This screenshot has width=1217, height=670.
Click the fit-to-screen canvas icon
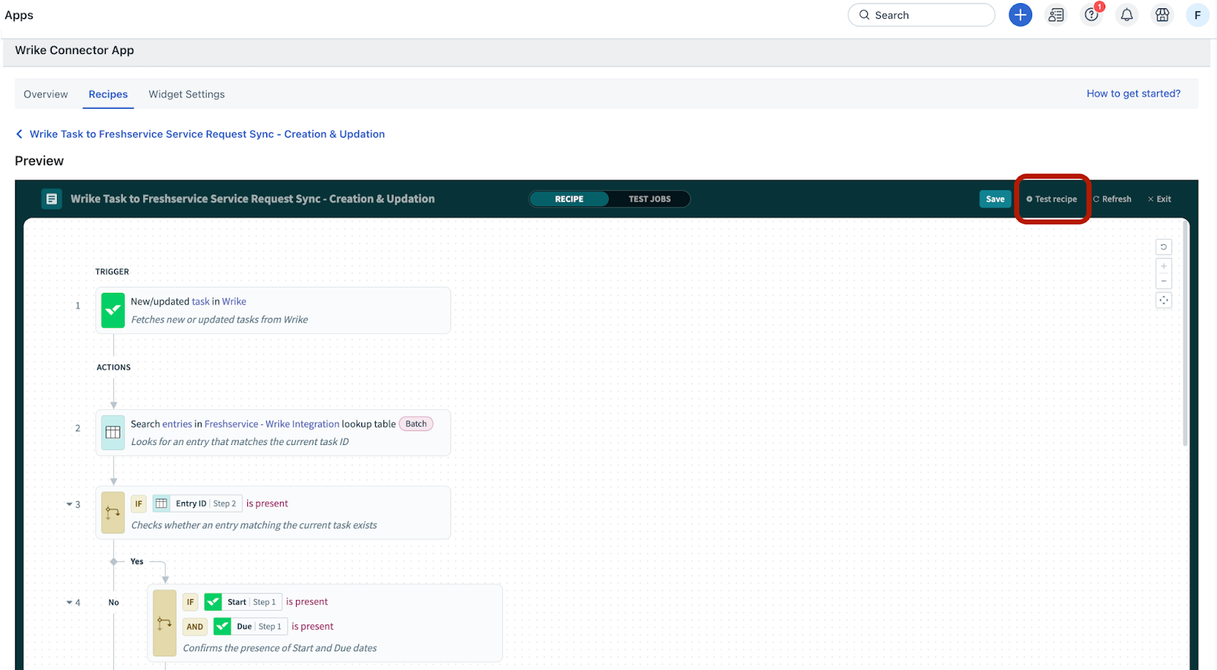pos(1164,300)
